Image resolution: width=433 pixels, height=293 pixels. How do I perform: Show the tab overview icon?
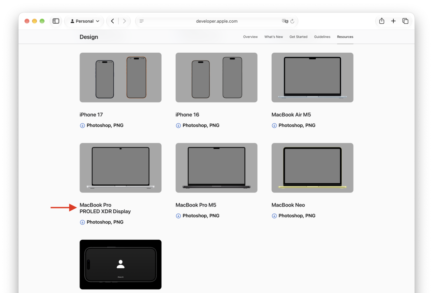[405, 21]
